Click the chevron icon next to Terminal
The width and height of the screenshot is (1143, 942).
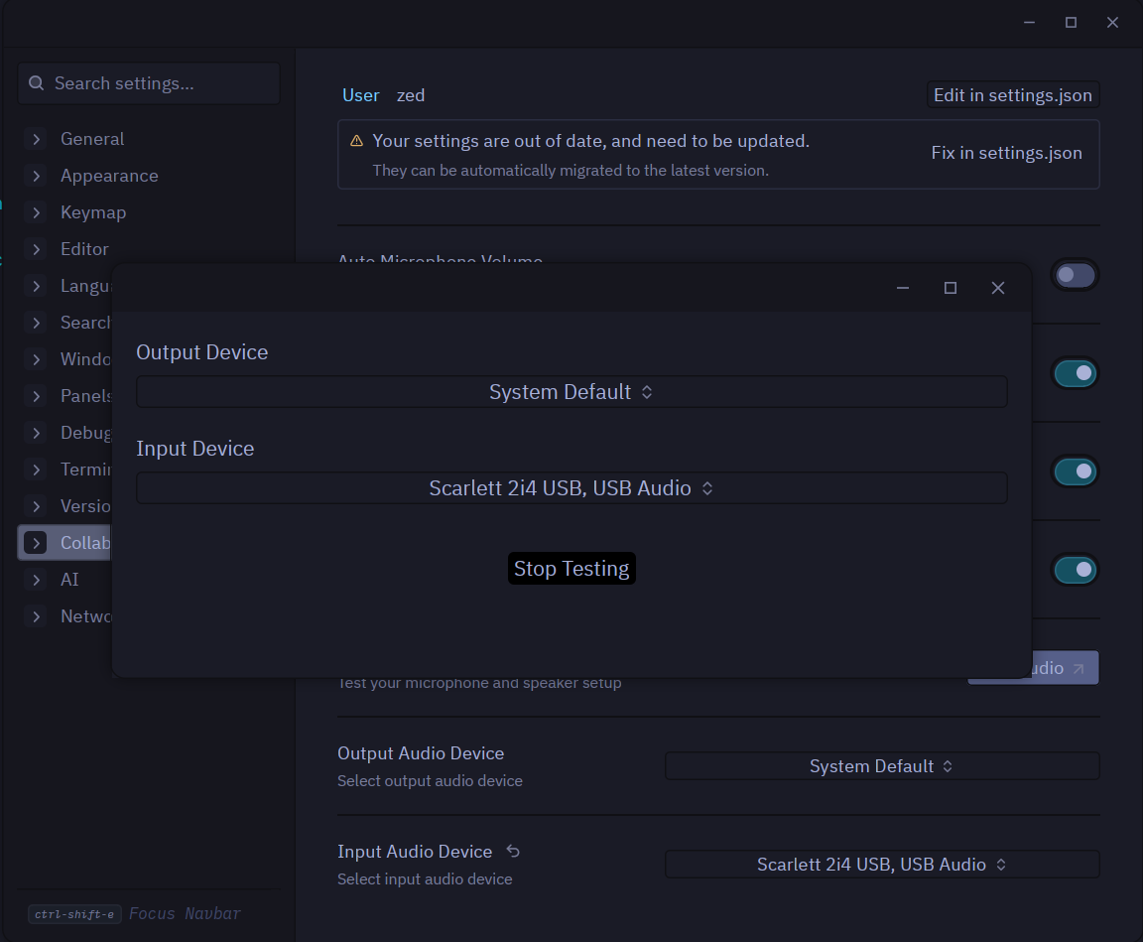(x=36, y=469)
